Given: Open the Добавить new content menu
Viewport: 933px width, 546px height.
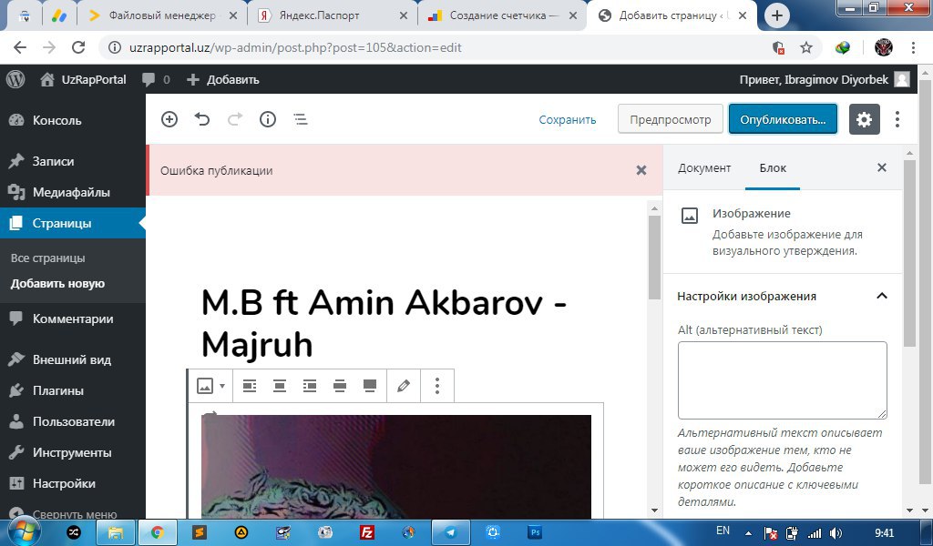Looking at the screenshot, I should pyautogui.click(x=223, y=79).
